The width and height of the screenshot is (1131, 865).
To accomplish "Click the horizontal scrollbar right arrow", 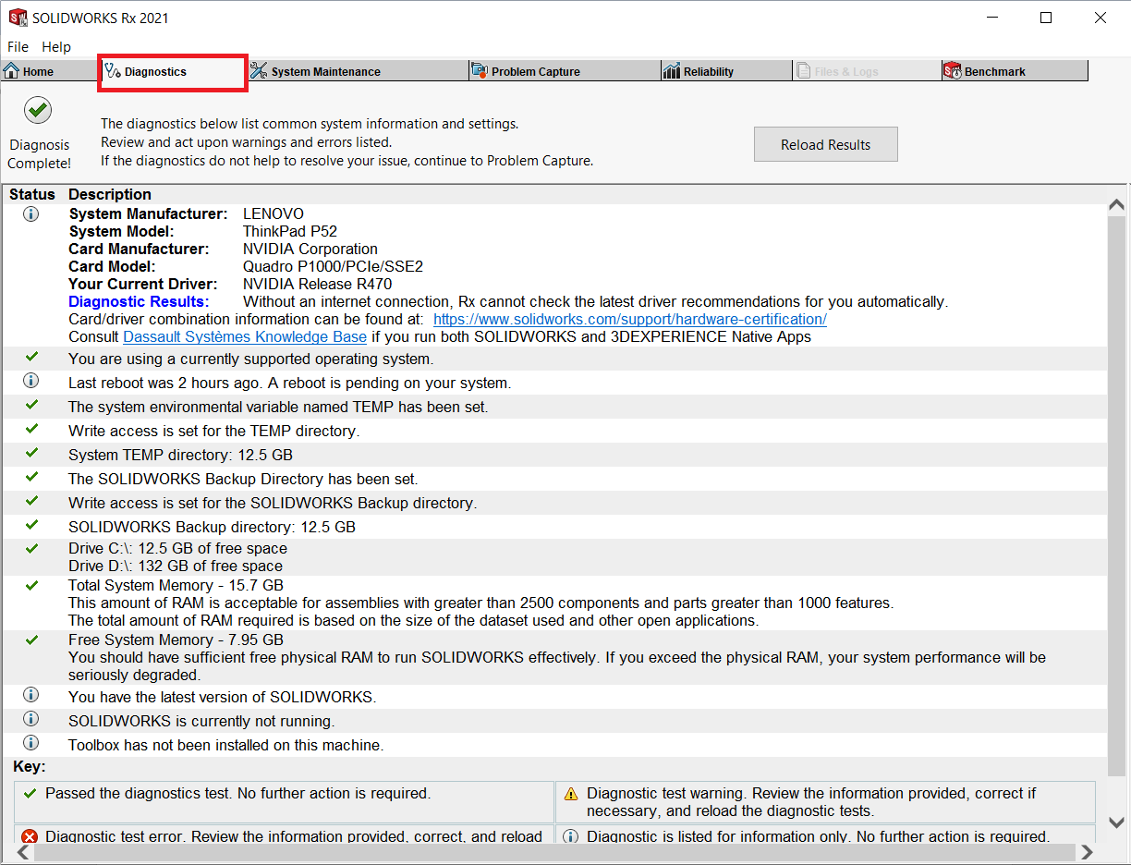I will 1087,852.
